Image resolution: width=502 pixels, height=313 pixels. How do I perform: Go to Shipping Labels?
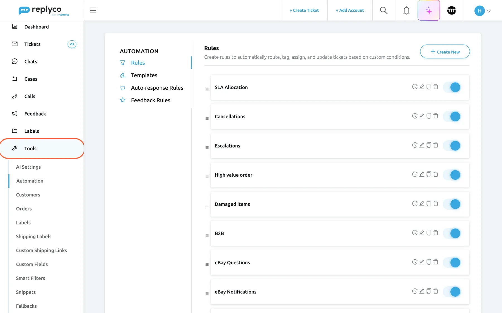34,237
